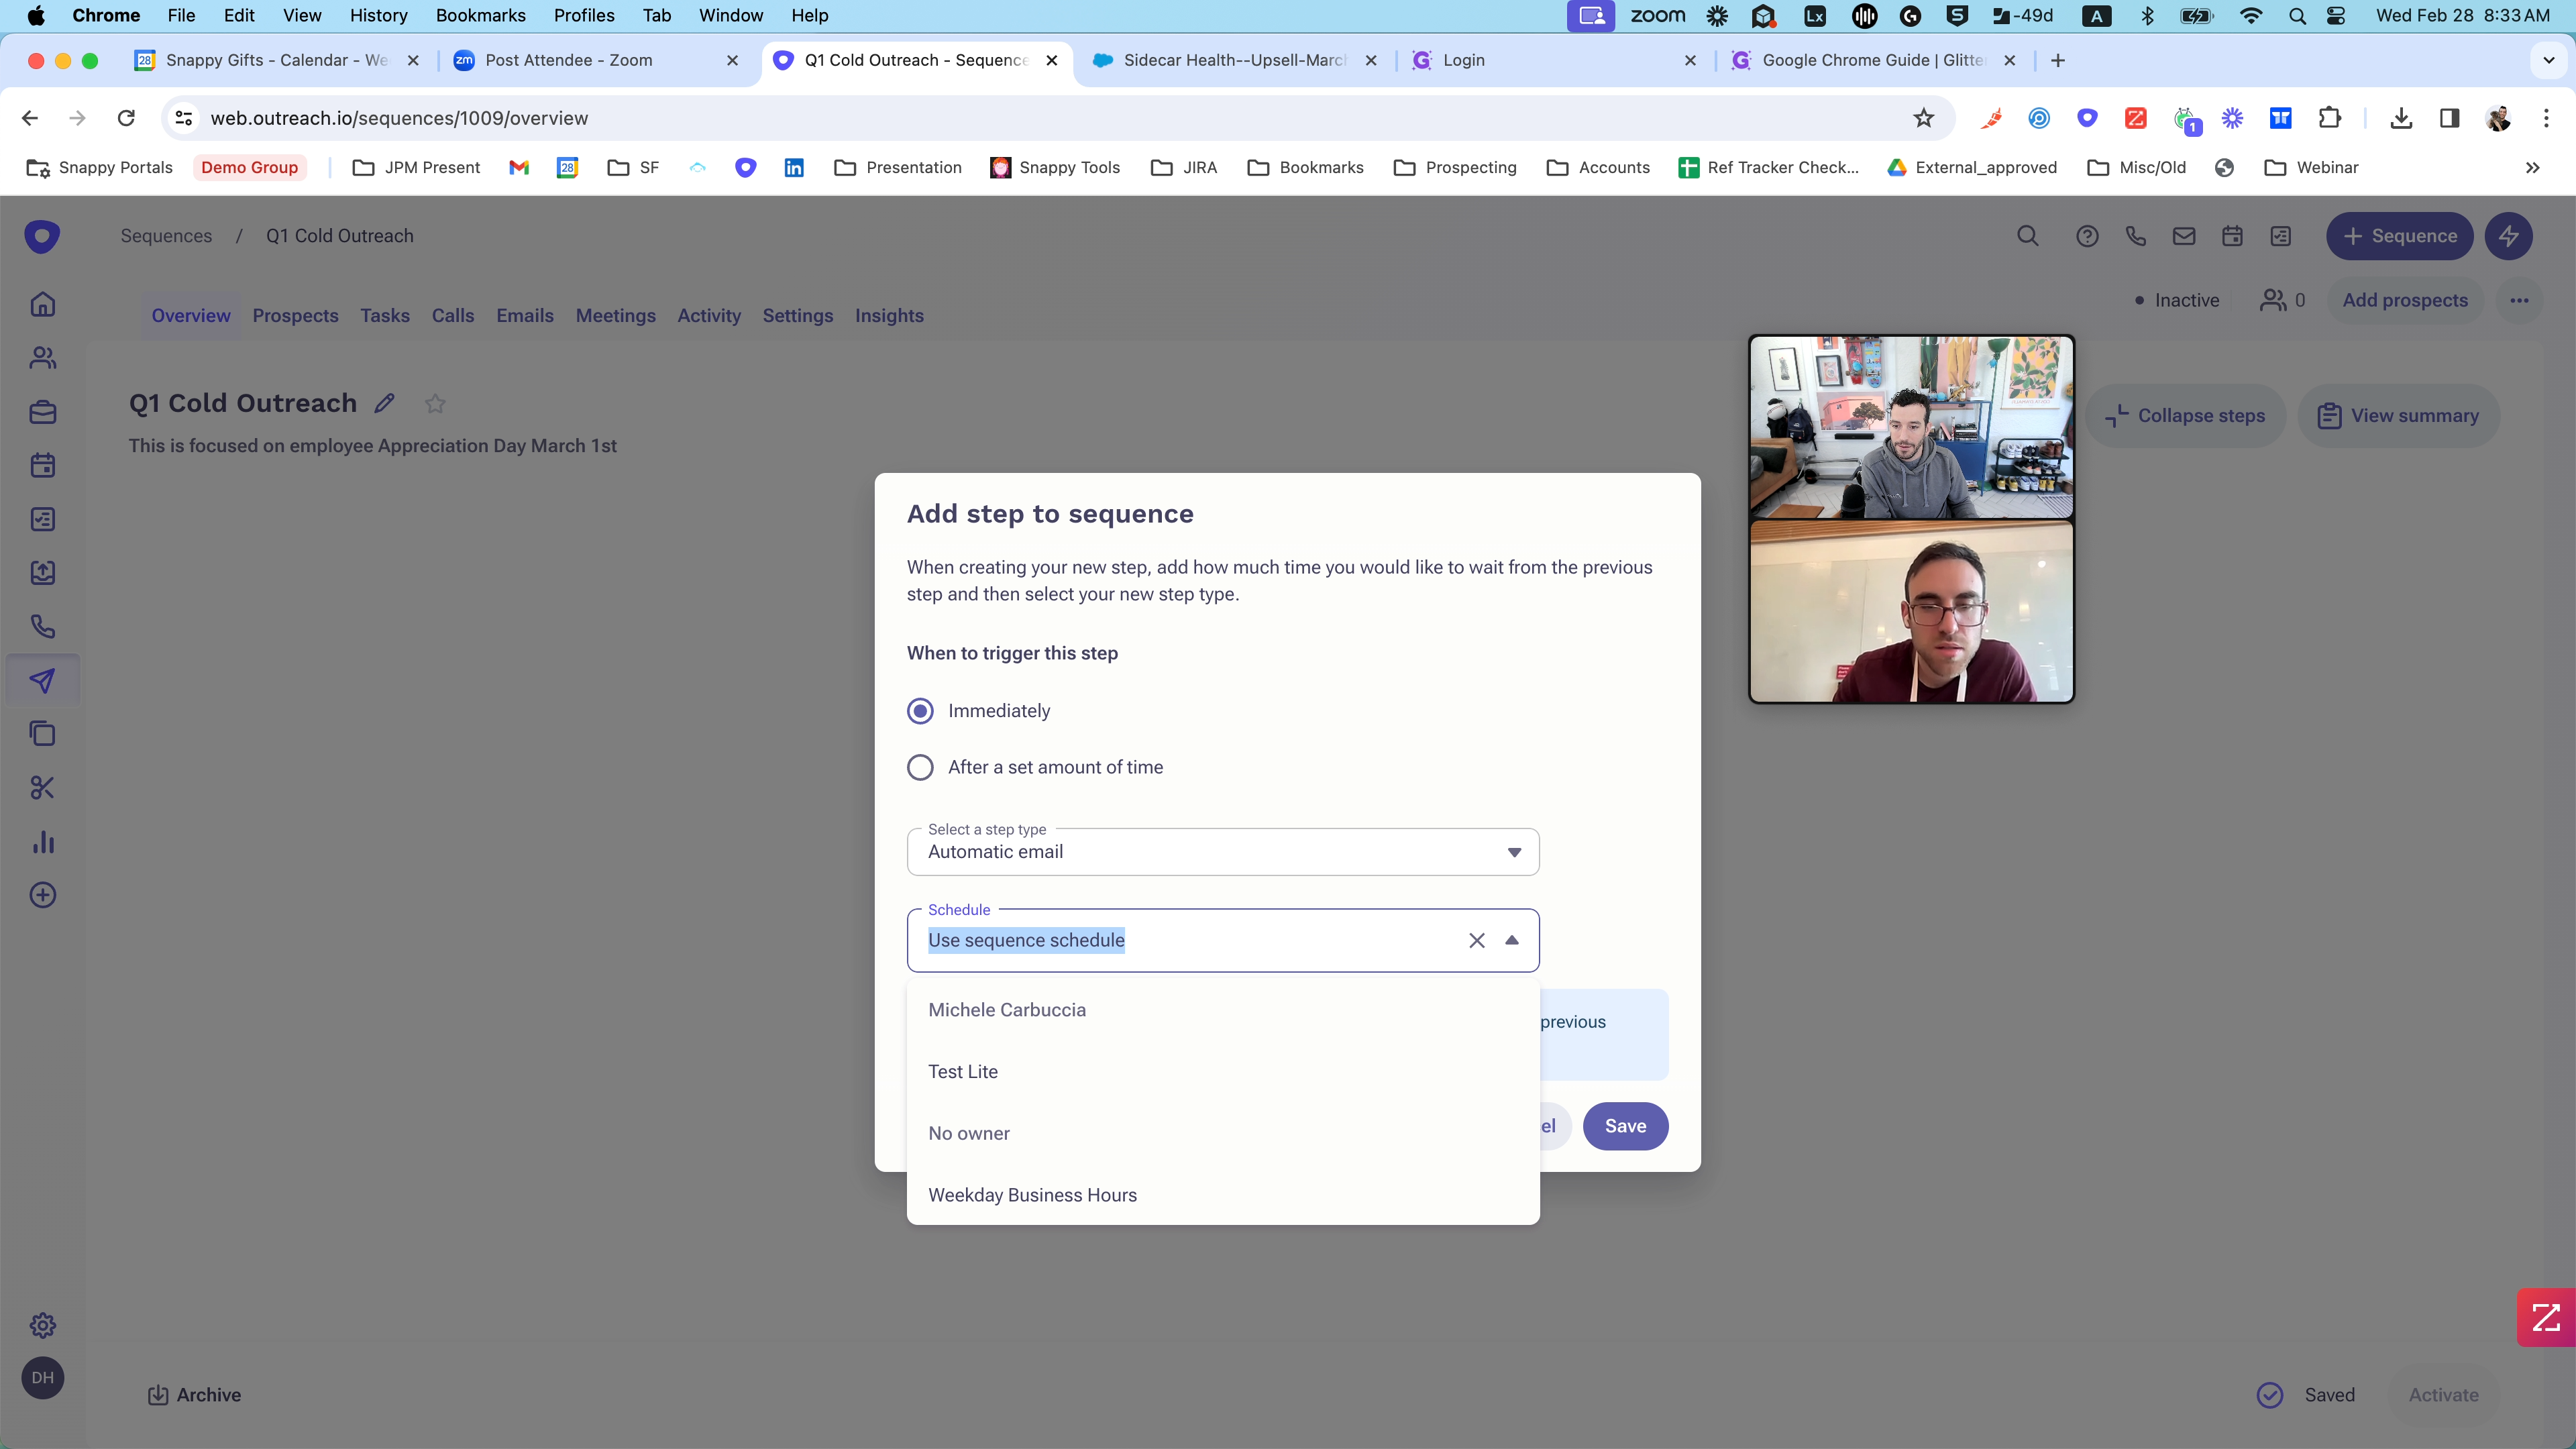The width and height of the screenshot is (2576, 1449).
Task: Open Prospects people icon in sidebar
Action: point(42,358)
